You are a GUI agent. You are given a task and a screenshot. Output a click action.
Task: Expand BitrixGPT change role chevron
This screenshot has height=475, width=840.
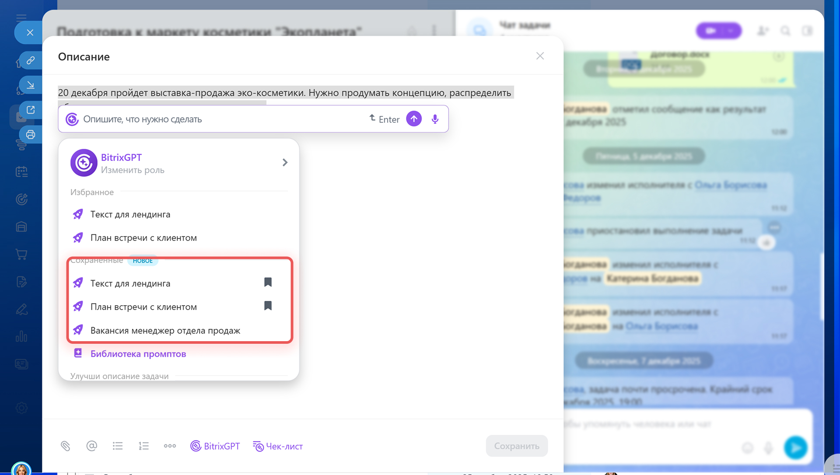click(x=285, y=162)
